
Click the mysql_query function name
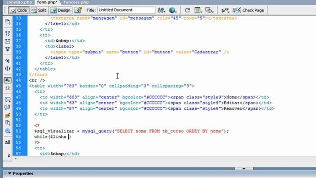pos(97,131)
